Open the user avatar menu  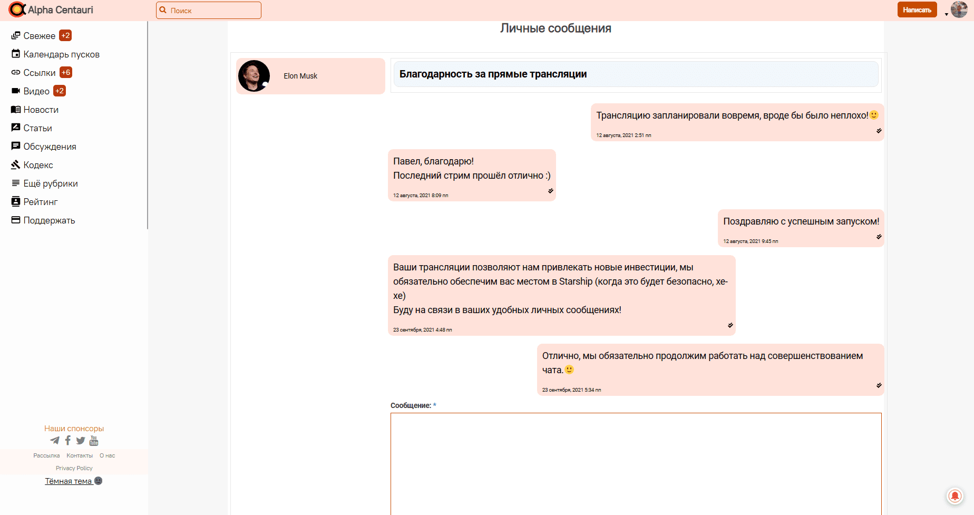[x=959, y=9]
